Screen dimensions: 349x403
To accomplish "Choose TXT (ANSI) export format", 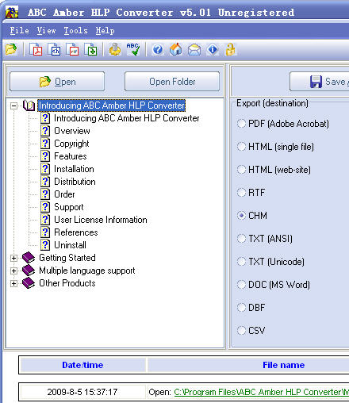I will tap(241, 239).
